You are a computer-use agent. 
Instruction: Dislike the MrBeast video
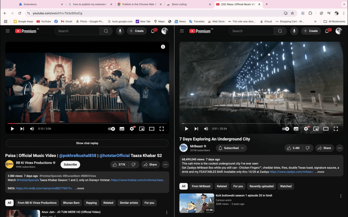(307, 148)
